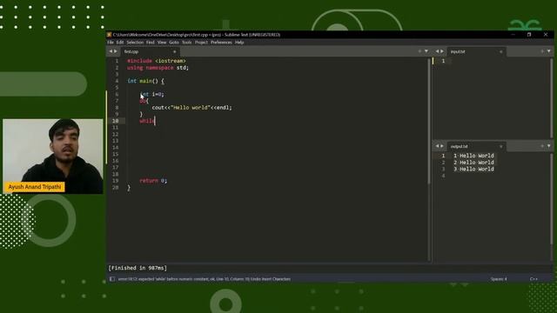Image resolution: width=557 pixels, height=313 pixels.
Task: Open the Find menu
Action: (x=151, y=43)
